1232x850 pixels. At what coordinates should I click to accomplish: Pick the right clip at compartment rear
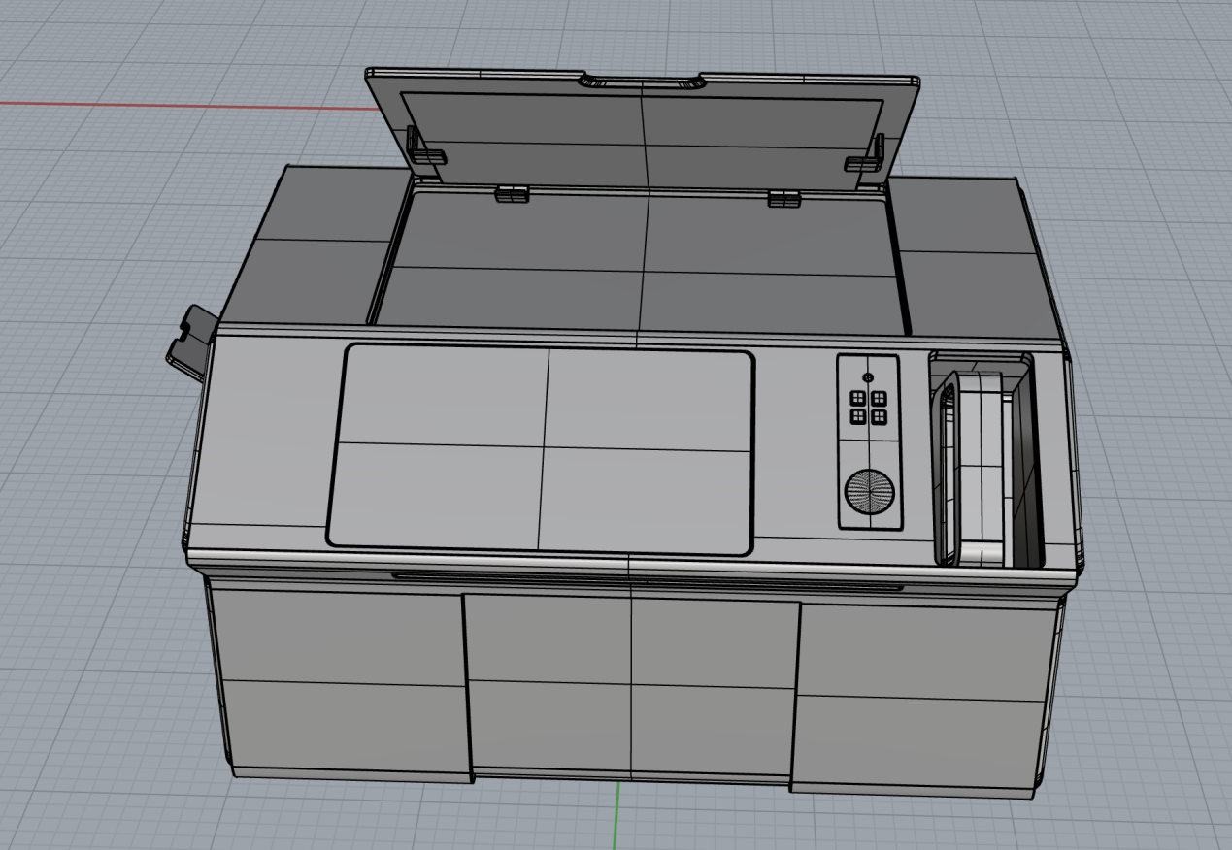pos(783,199)
